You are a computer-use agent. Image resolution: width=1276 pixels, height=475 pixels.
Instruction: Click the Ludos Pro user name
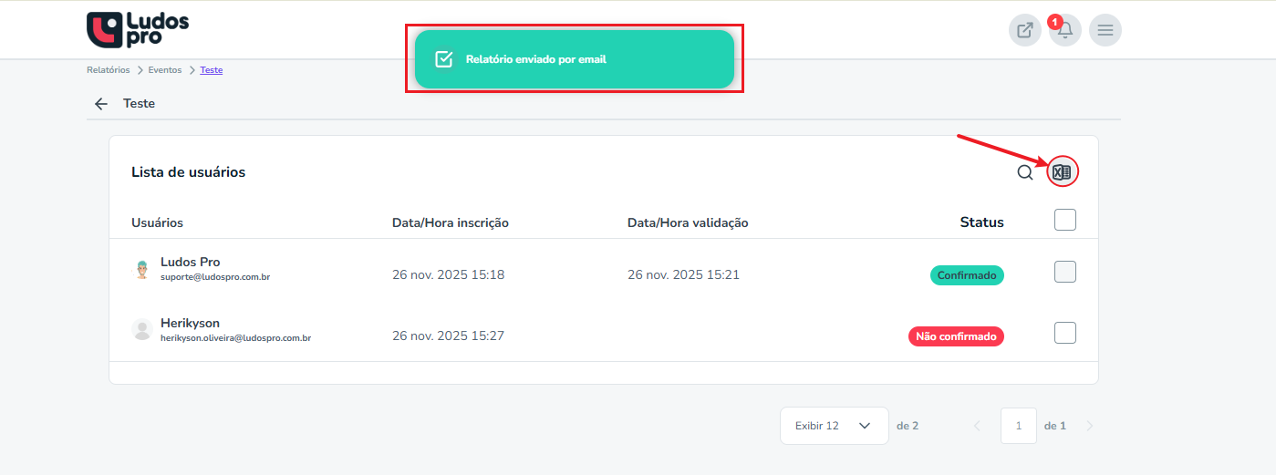[191, 262]
